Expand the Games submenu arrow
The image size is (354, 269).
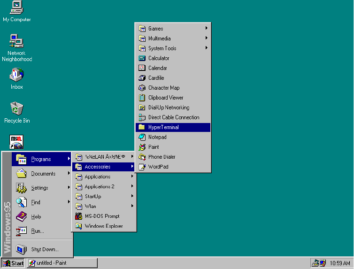coord(207,28)
